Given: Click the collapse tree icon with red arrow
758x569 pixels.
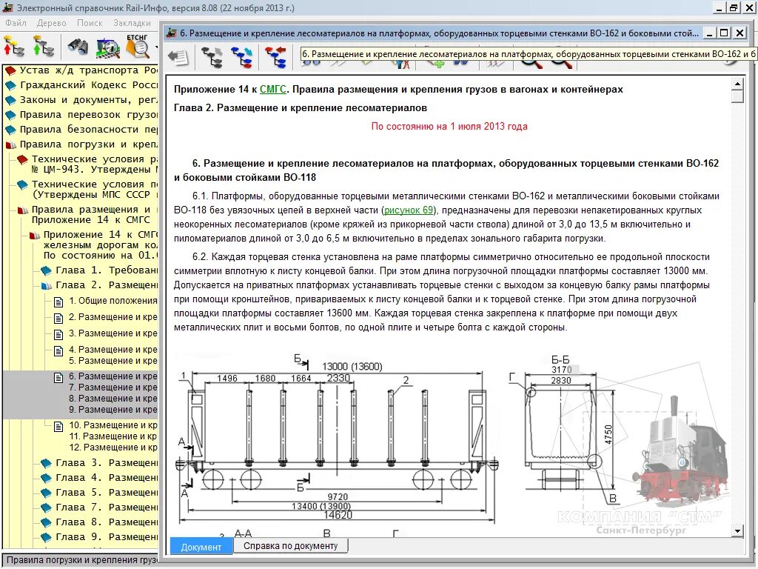Looking at the screenshot, I should [14, 47].
